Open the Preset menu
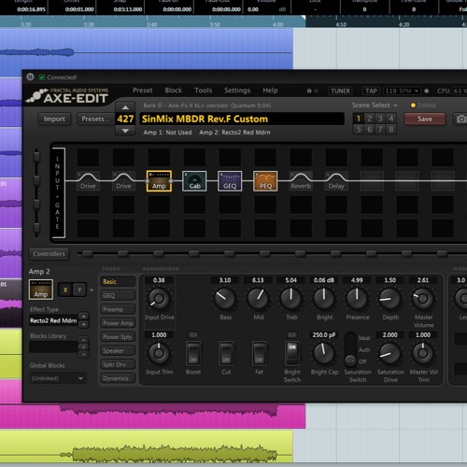Viewport: 467px width, 467px height. point(143,91)
